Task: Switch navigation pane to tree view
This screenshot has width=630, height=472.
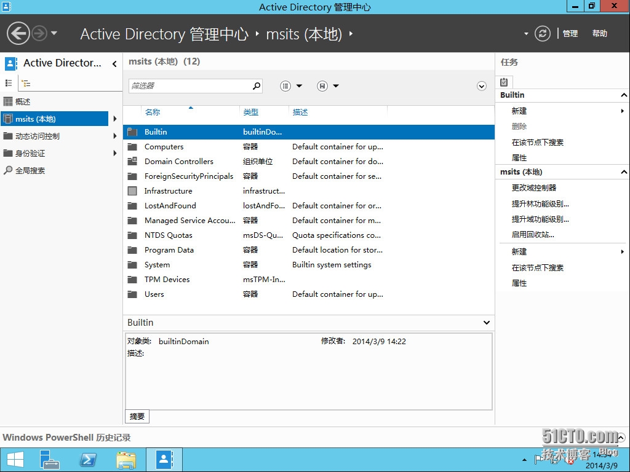Action: pyautogui.click(x=26, y=84)
